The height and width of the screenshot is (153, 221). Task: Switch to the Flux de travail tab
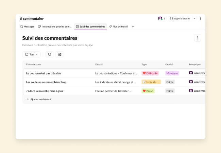[x=118, y=27]
